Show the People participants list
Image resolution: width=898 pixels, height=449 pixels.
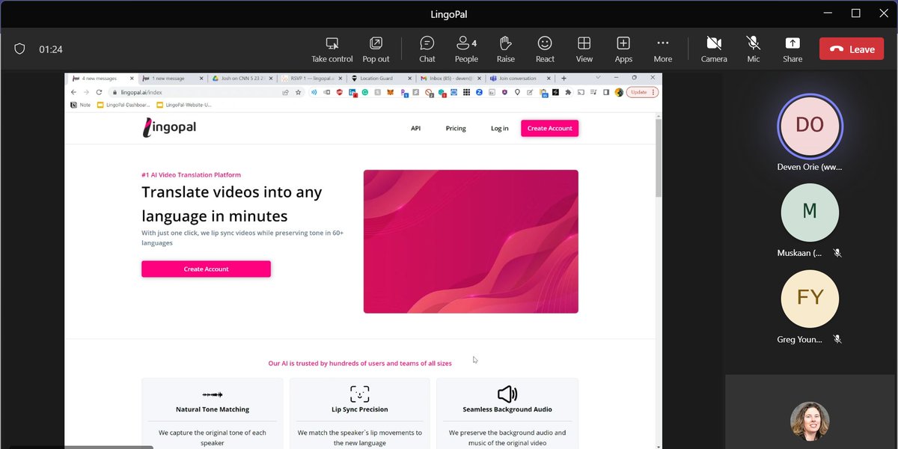coord(466,49)
